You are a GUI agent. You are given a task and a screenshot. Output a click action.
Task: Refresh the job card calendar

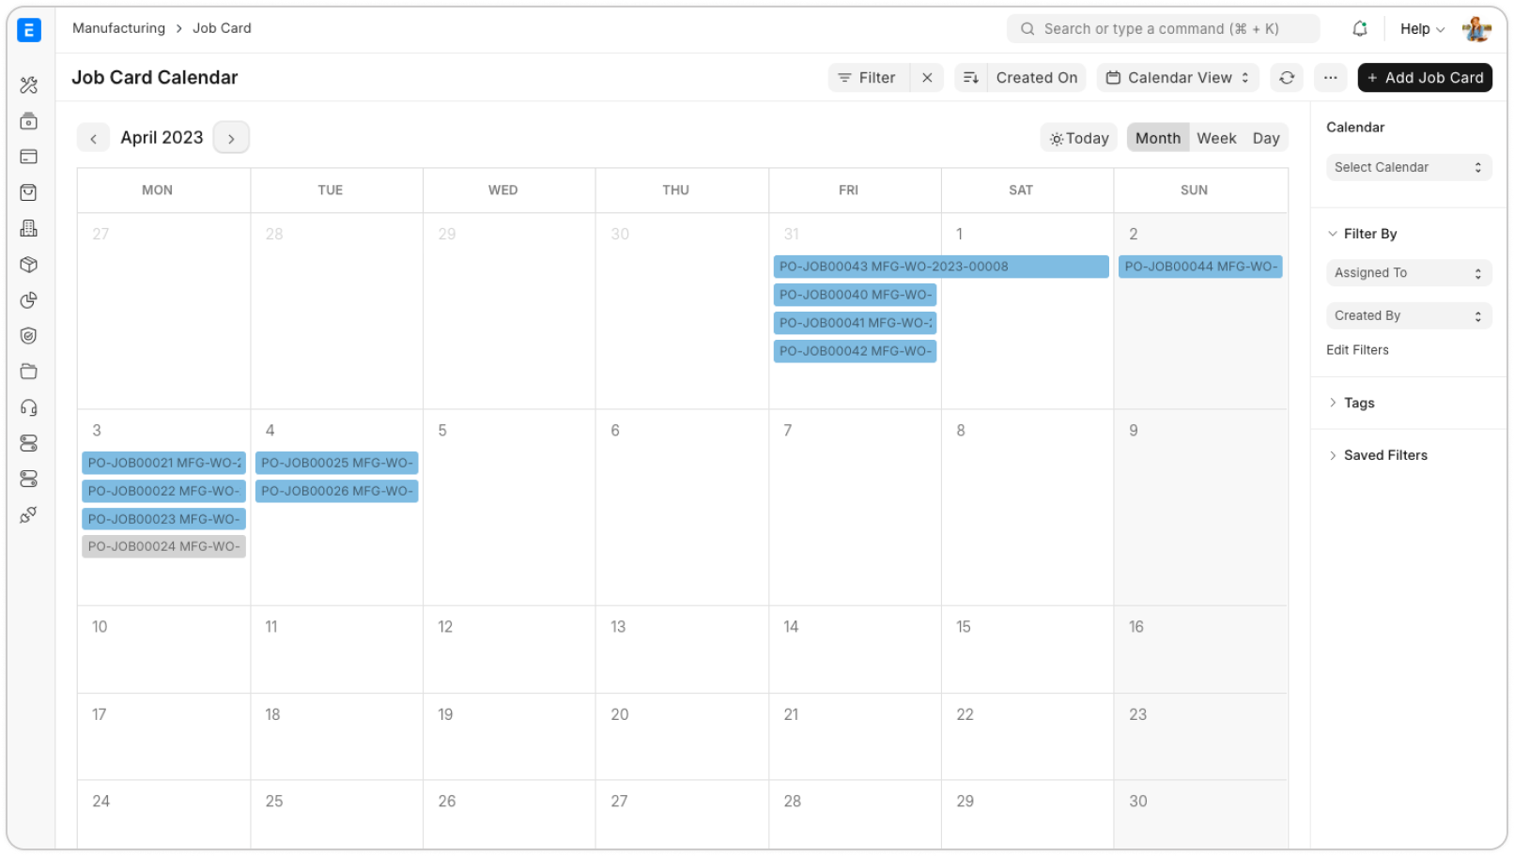pos(1287,78)
